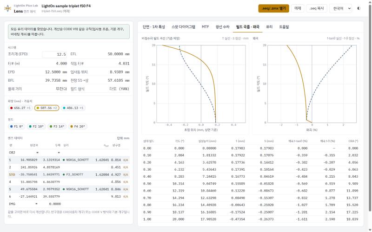Click surface 2 radius 241.85926

[x=29, y=168]
